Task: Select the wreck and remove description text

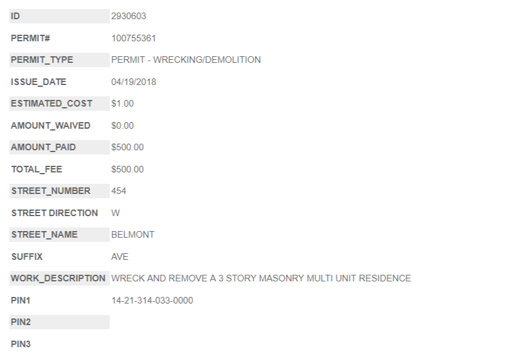Action: pos(261,278)
